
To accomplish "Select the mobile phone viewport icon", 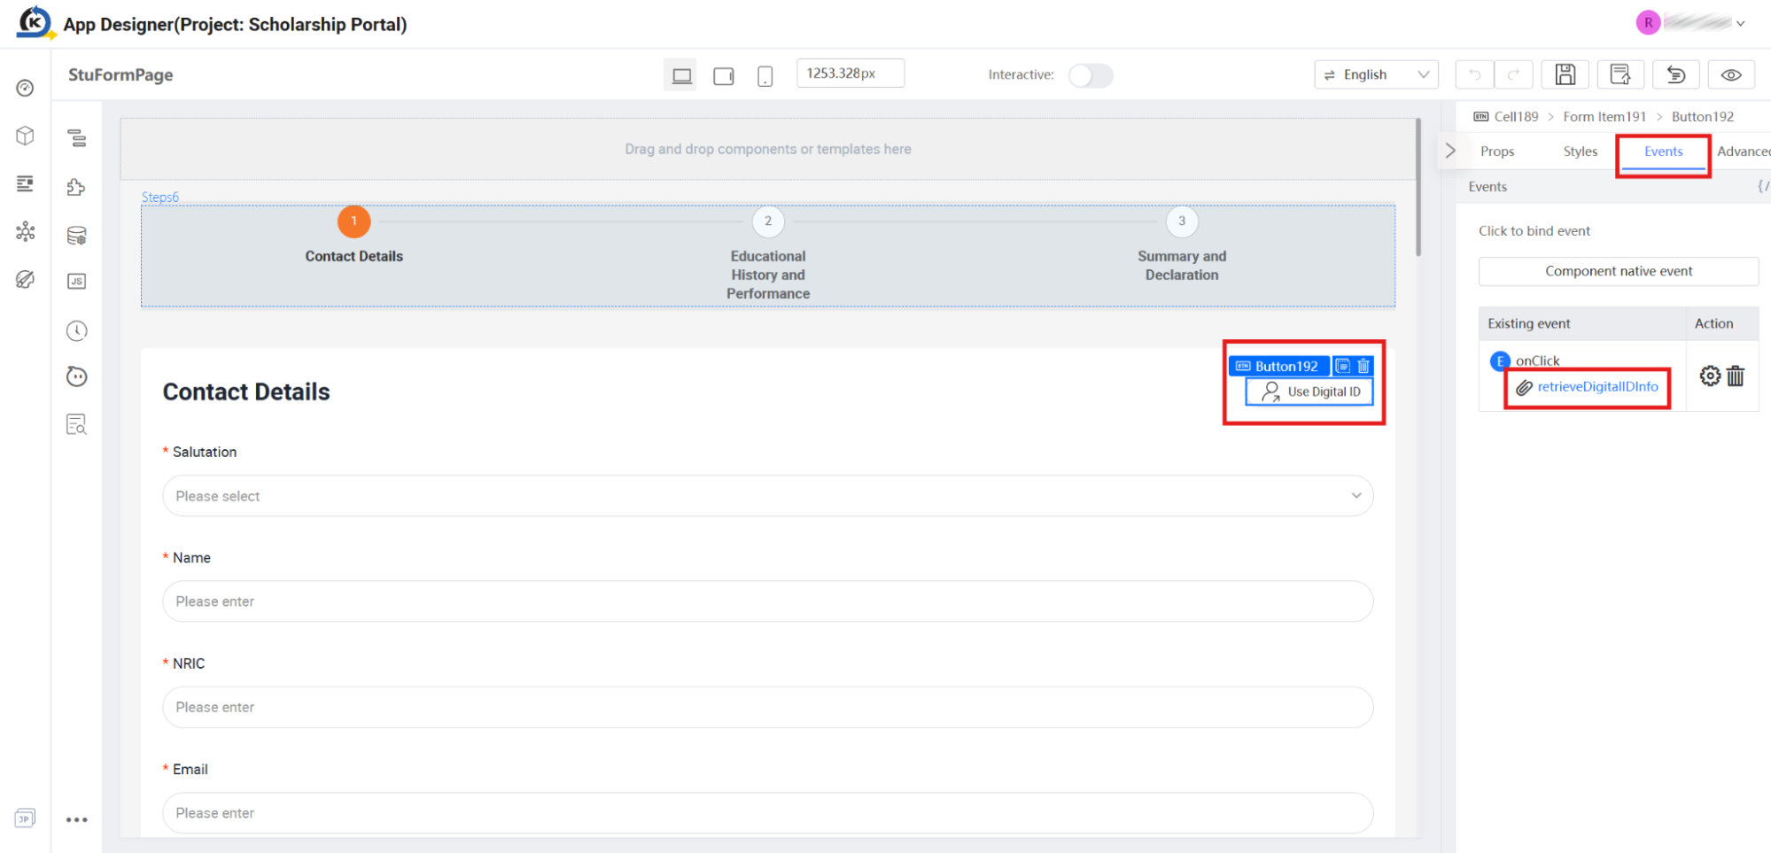I will [x=765, y=76].
